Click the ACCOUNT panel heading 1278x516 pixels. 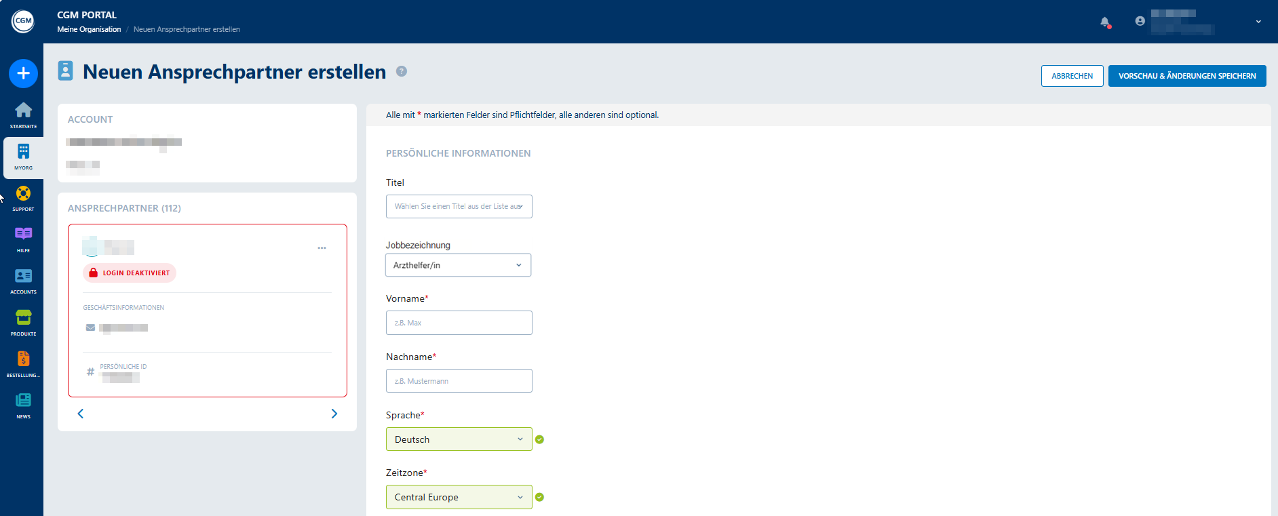pyautogui.click(x=90, y=119)
